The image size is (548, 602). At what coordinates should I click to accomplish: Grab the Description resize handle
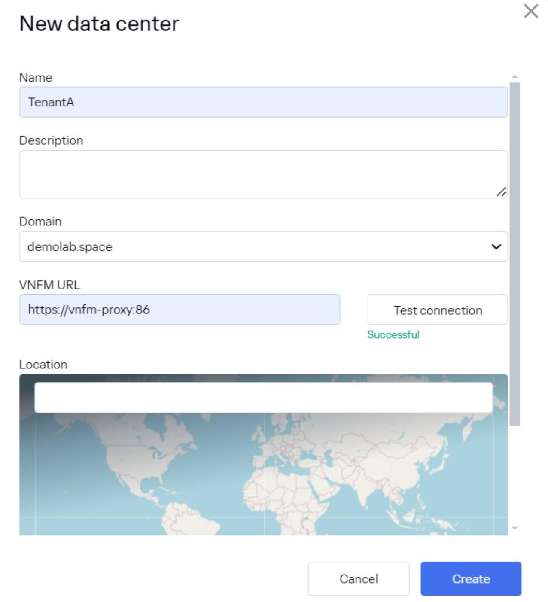coord(501,192)
